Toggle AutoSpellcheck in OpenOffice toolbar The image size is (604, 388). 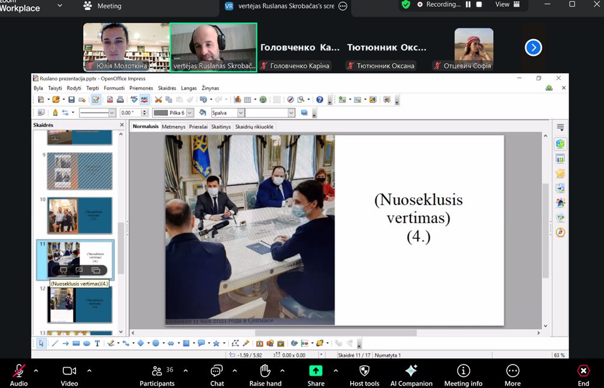144,99
